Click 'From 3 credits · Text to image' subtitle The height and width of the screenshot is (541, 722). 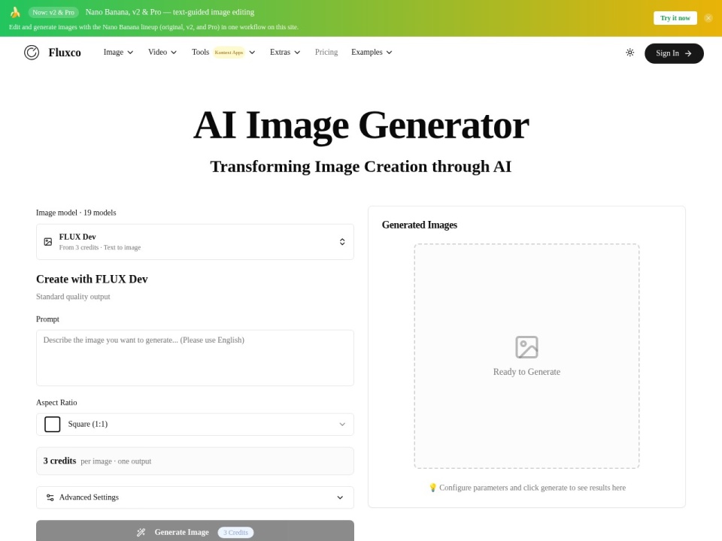100,247
